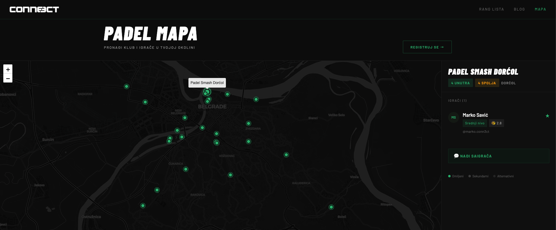Select the 4 SPOLJA tag
This screenshot has height=230, width=556.
point(487,83)
